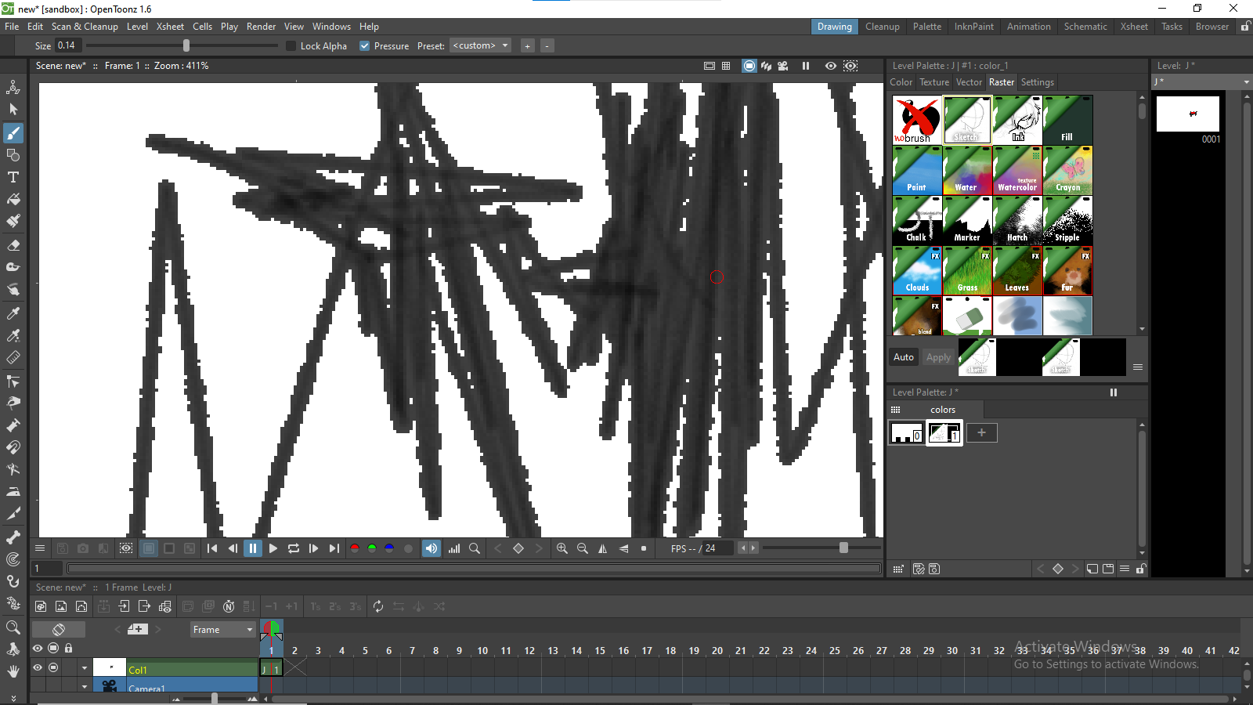Click the brush Size slider handle
Viewport: 1253px width, 705px height.
point(186,46)
